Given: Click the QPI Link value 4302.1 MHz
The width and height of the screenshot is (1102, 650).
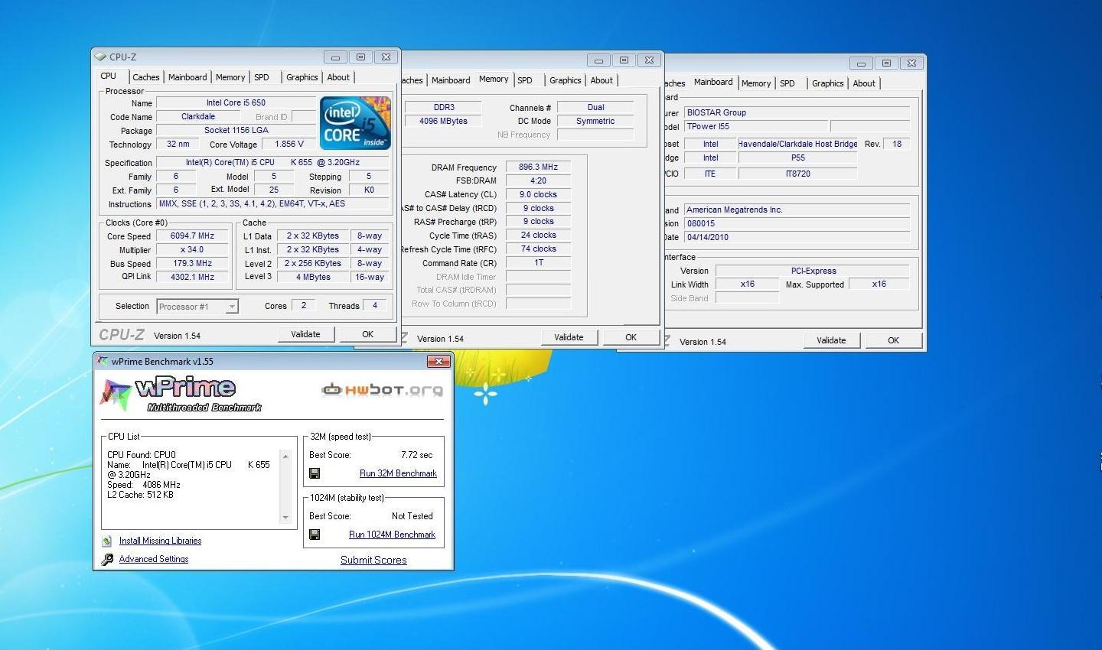Looking at the screenshot, I should [193, 277].
